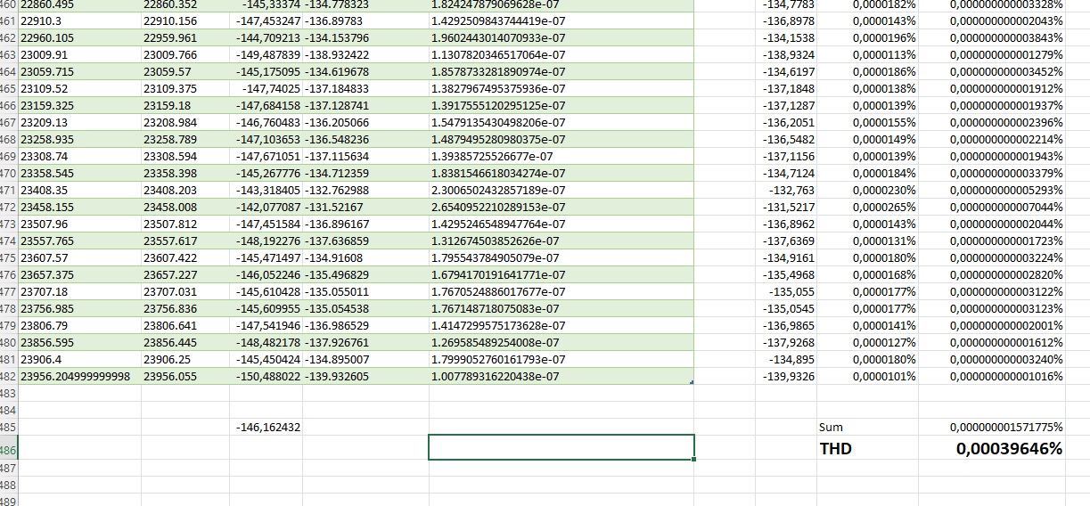The image size is (1090, 506).
Task: Click the cell with 23956.204999999998
Action: pos(79,377)
